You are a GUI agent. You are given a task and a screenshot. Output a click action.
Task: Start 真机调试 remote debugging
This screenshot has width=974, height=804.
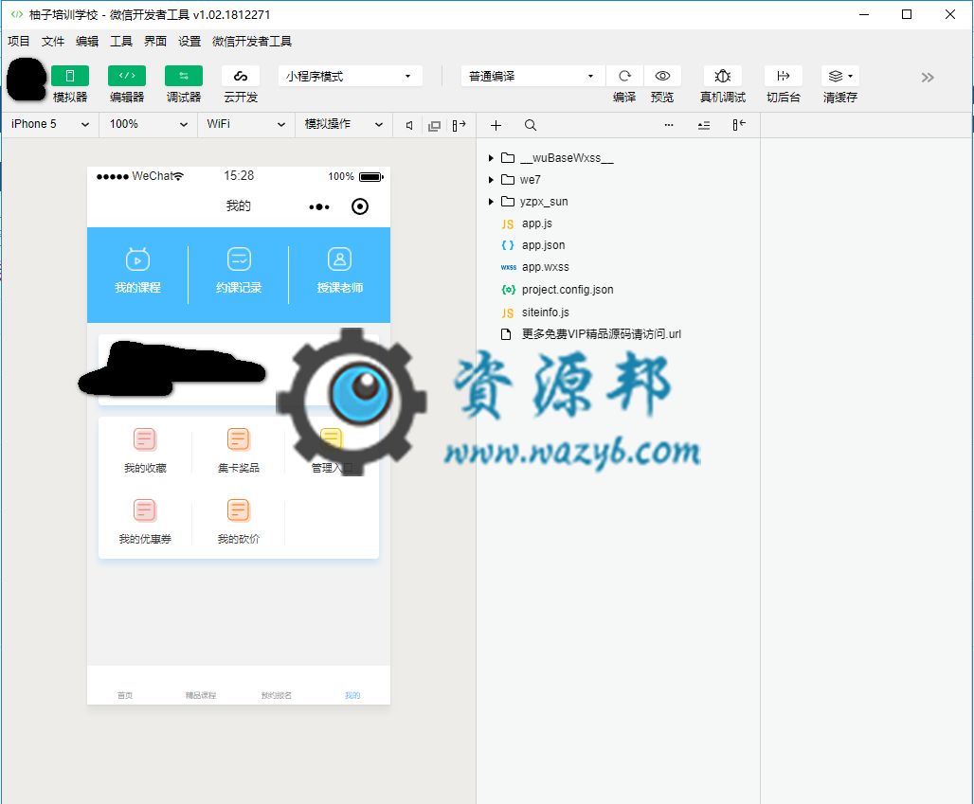pos(722,76)
